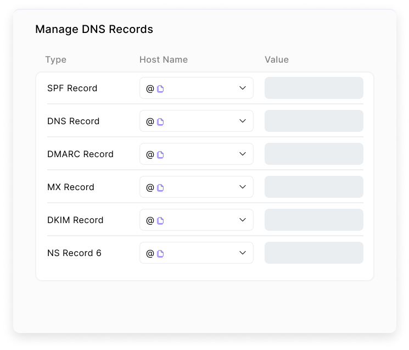Select the 'DNS Record' type label
Viewport: 409px width, 350px height.
pyautogui.click(x=74, y=121)
